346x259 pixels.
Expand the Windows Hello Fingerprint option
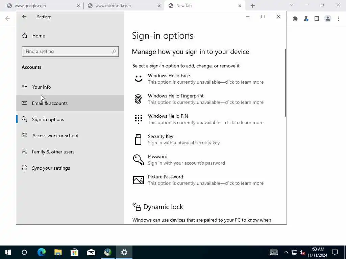pyautogui.click(x=205, y=99)
